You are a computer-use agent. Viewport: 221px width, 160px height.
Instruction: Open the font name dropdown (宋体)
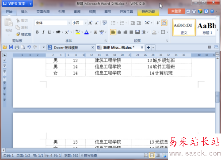point(69,23)
